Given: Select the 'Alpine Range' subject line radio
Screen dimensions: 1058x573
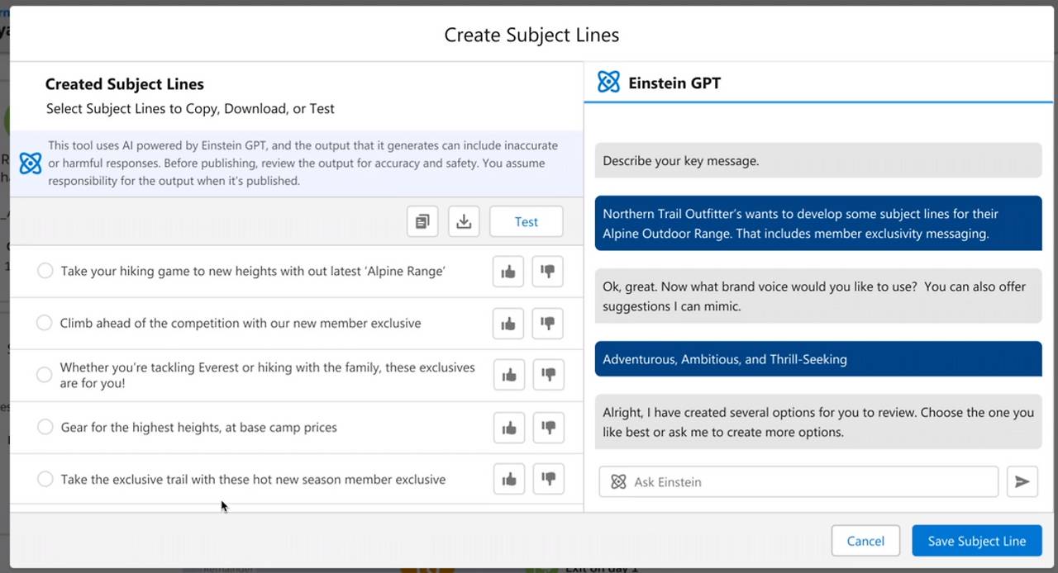Looking at the screenshot, I should [x=45, y=271].
